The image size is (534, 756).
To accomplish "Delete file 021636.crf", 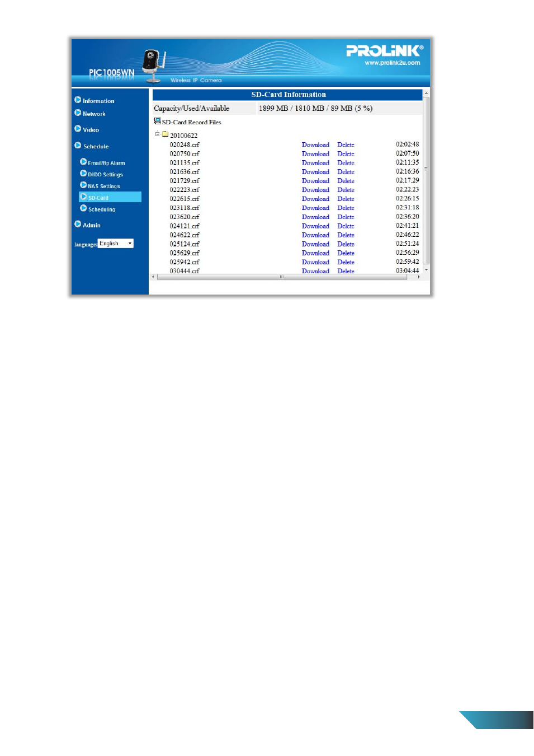I will (x=346, y=171).
